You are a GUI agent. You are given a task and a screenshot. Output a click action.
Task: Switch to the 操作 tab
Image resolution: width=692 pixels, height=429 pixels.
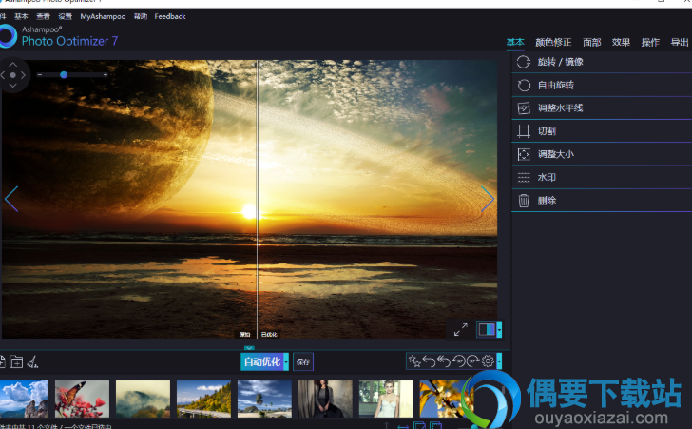pyautogui.click(x=650, y=42)
